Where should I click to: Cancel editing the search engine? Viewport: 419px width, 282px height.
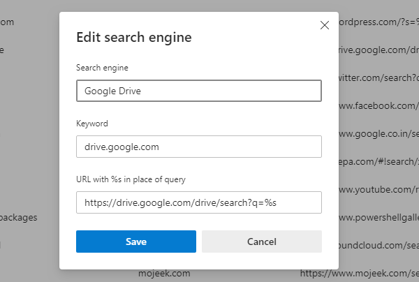point(262,242)
